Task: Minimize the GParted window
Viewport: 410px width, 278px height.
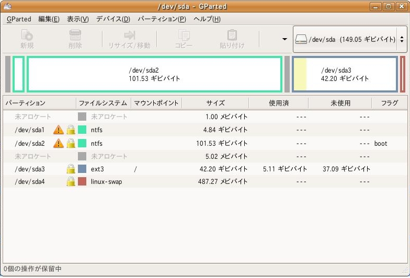Action: coord(375,6)
